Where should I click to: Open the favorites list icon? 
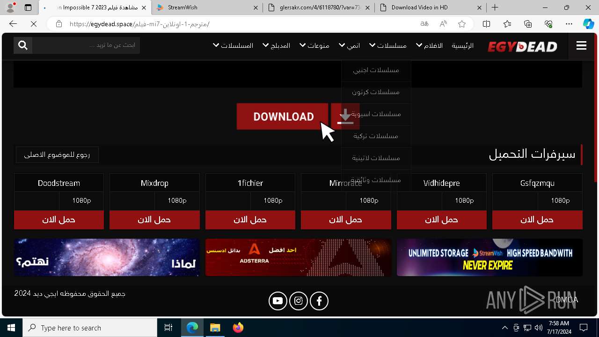pyautogui.click(x=507, y=24)
